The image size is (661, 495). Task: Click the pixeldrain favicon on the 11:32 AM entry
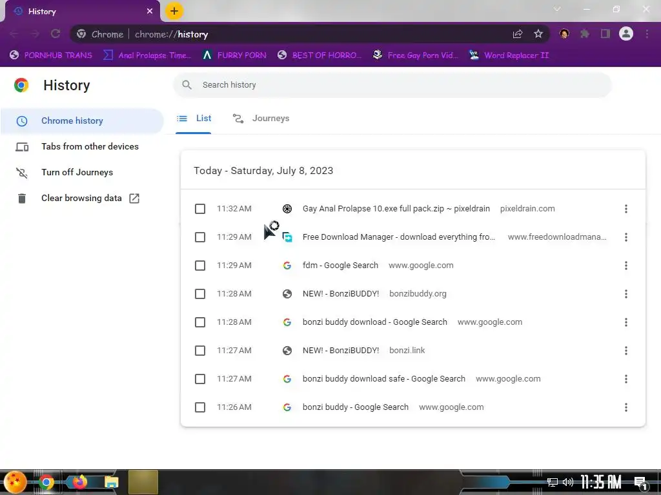pyautogui.click(x=287, y=209)
